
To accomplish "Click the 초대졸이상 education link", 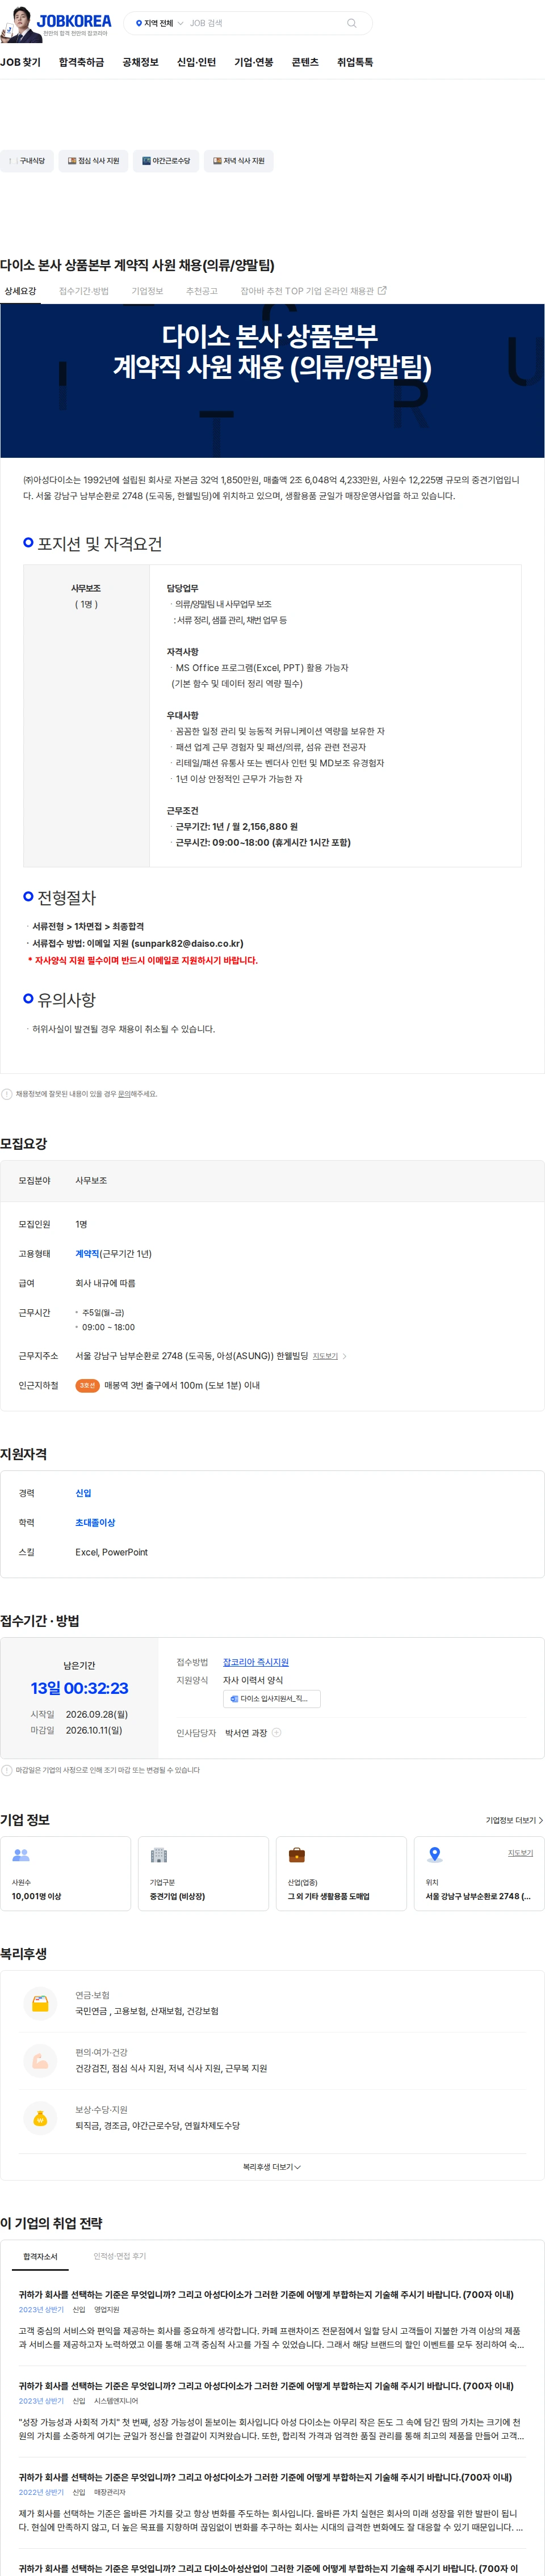I will pyautogui.click(x=95, y=1523).
